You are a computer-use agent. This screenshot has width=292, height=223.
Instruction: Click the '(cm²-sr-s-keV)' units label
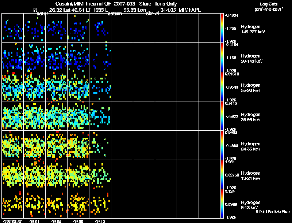269,10
